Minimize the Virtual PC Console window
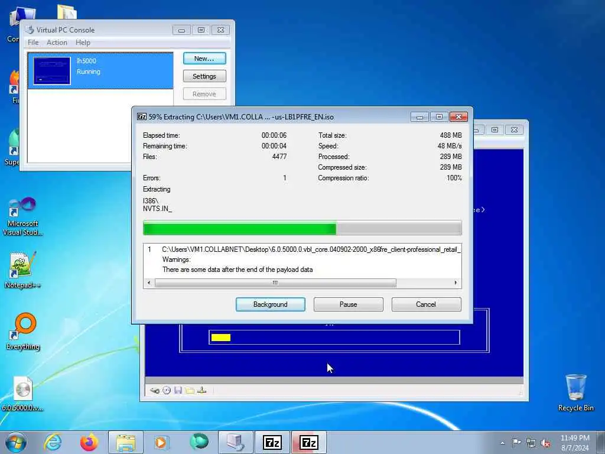The height and width of the screenshot is (454, 605). tap(181, 30)
